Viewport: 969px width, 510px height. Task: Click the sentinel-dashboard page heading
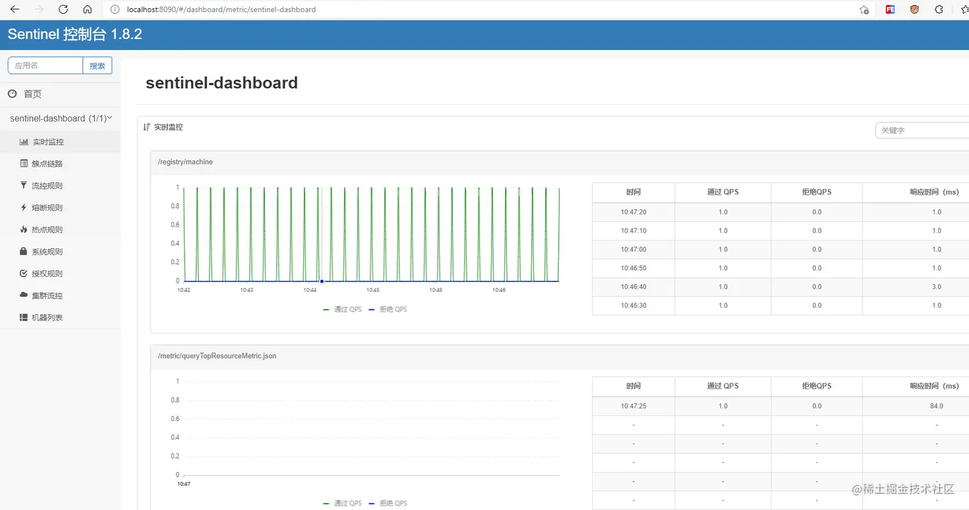pyautogui.click(x=222, y=83)
